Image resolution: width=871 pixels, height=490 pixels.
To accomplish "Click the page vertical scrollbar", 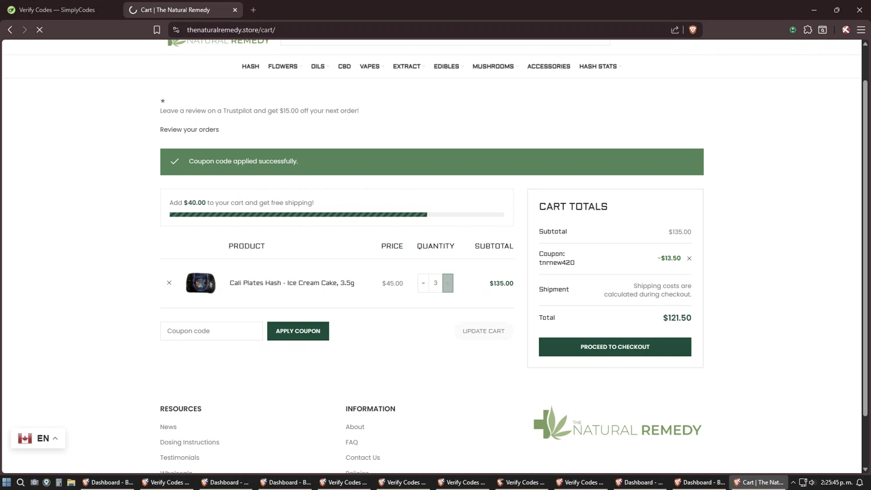I will point(865,248).
